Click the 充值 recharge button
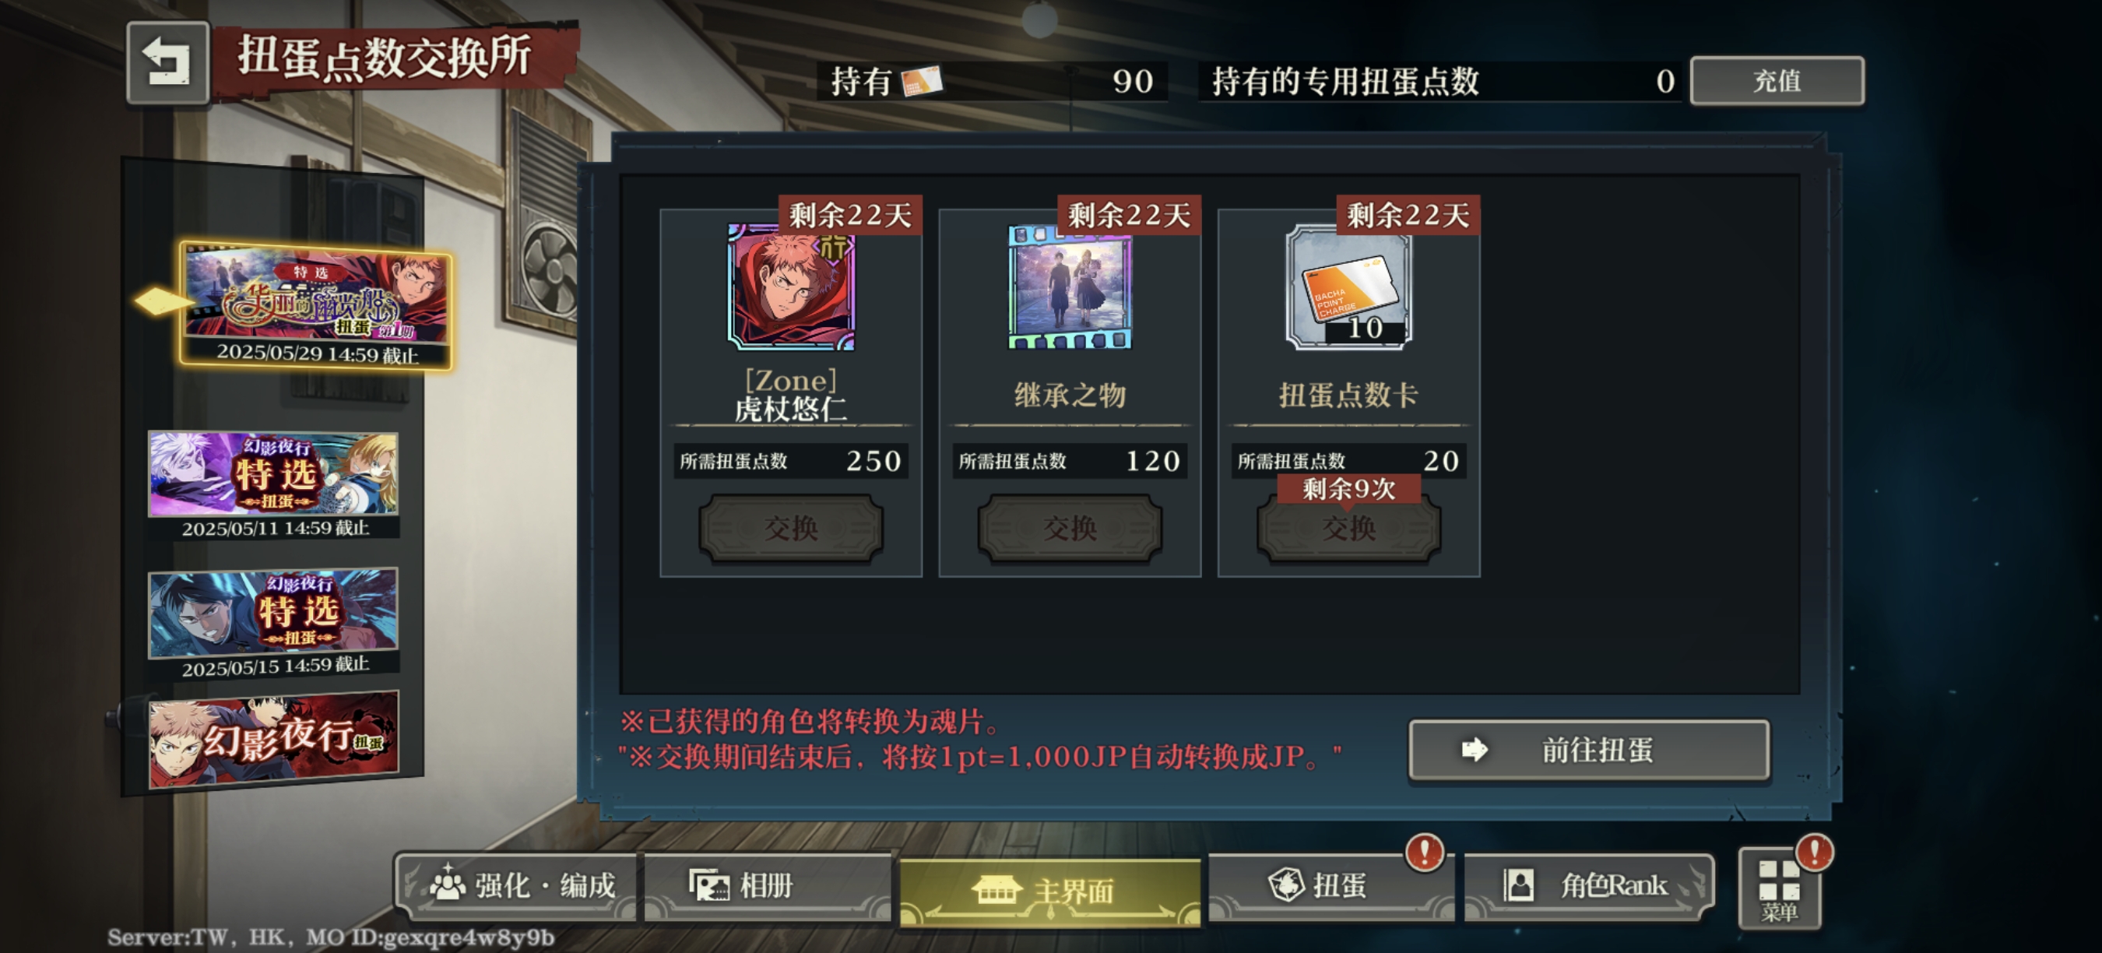The width and height of the screenshot is (2102, 953). [x=1777, y=81]
